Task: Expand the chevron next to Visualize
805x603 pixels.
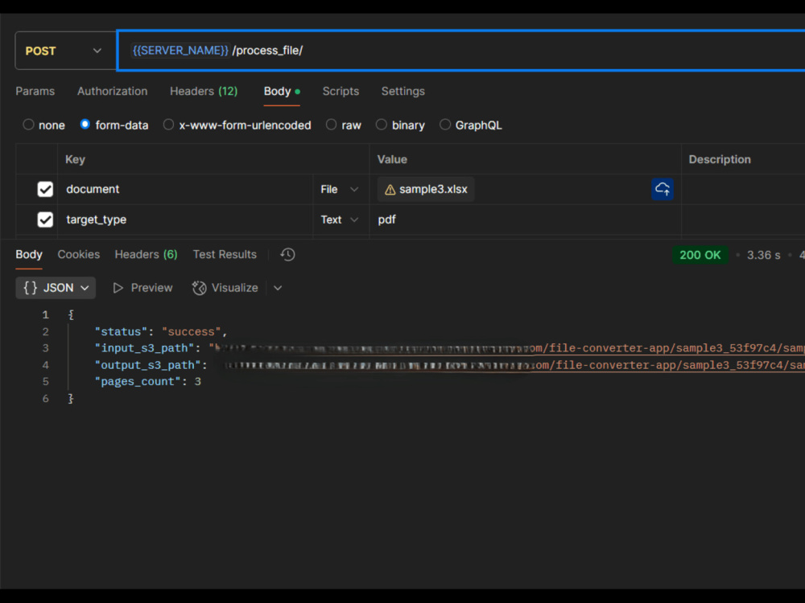Action: point(278,288)
